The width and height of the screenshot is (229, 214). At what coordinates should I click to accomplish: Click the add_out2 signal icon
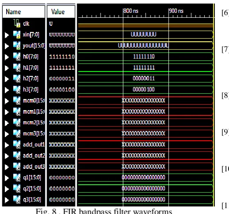[17, 156]
